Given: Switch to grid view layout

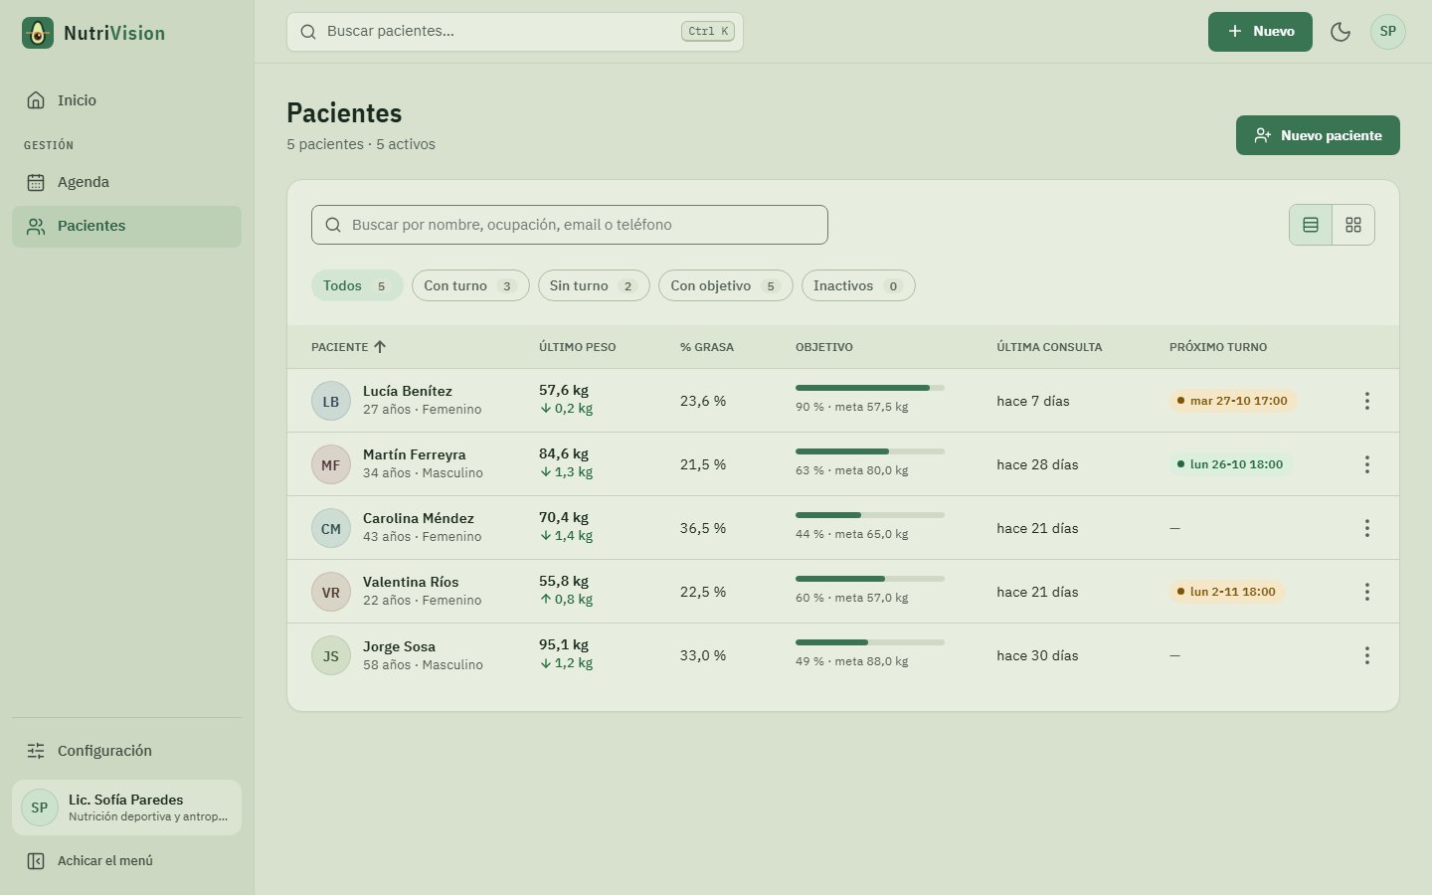Looking at the screenshot, I should point(1353,225).
